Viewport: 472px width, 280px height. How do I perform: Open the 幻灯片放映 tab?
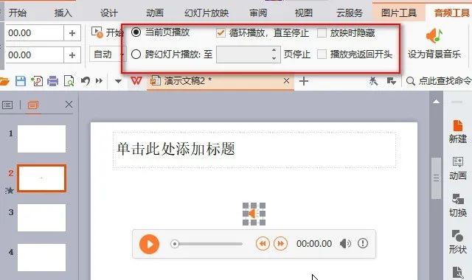(206, 13)
